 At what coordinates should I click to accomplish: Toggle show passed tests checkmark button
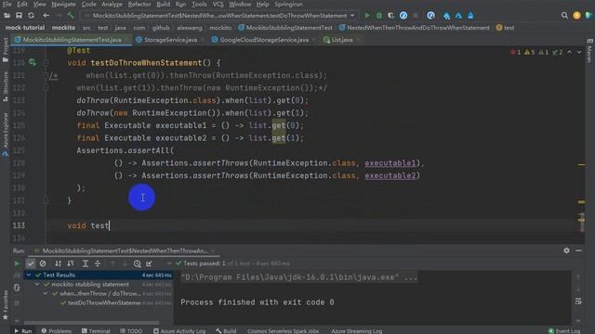[x=31, y=263]
